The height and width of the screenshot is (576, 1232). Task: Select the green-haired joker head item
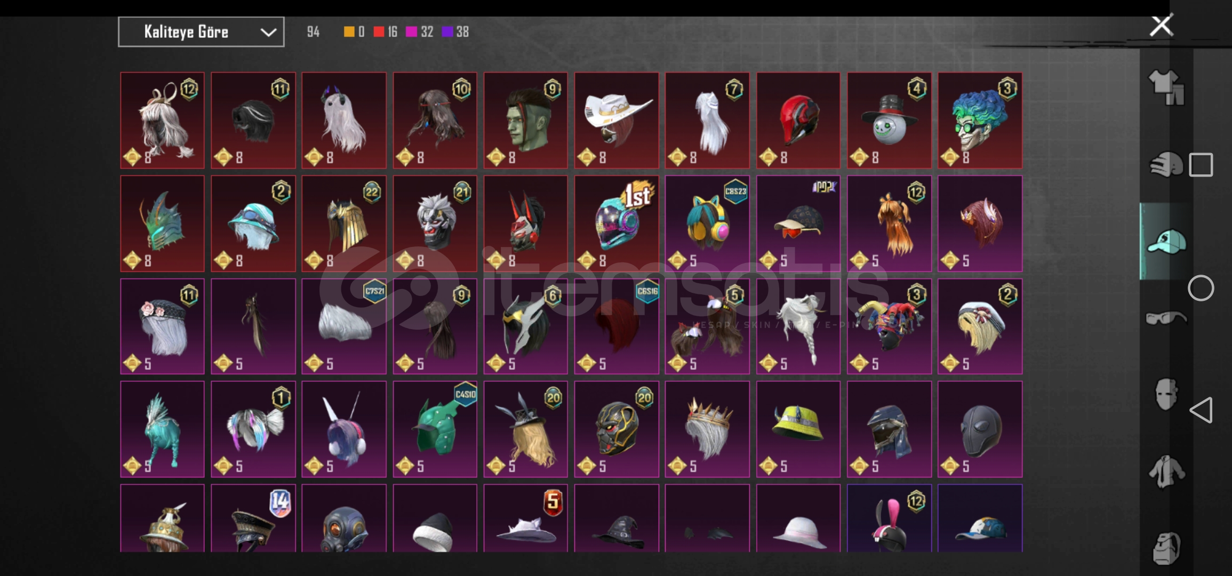click(980, 121)
